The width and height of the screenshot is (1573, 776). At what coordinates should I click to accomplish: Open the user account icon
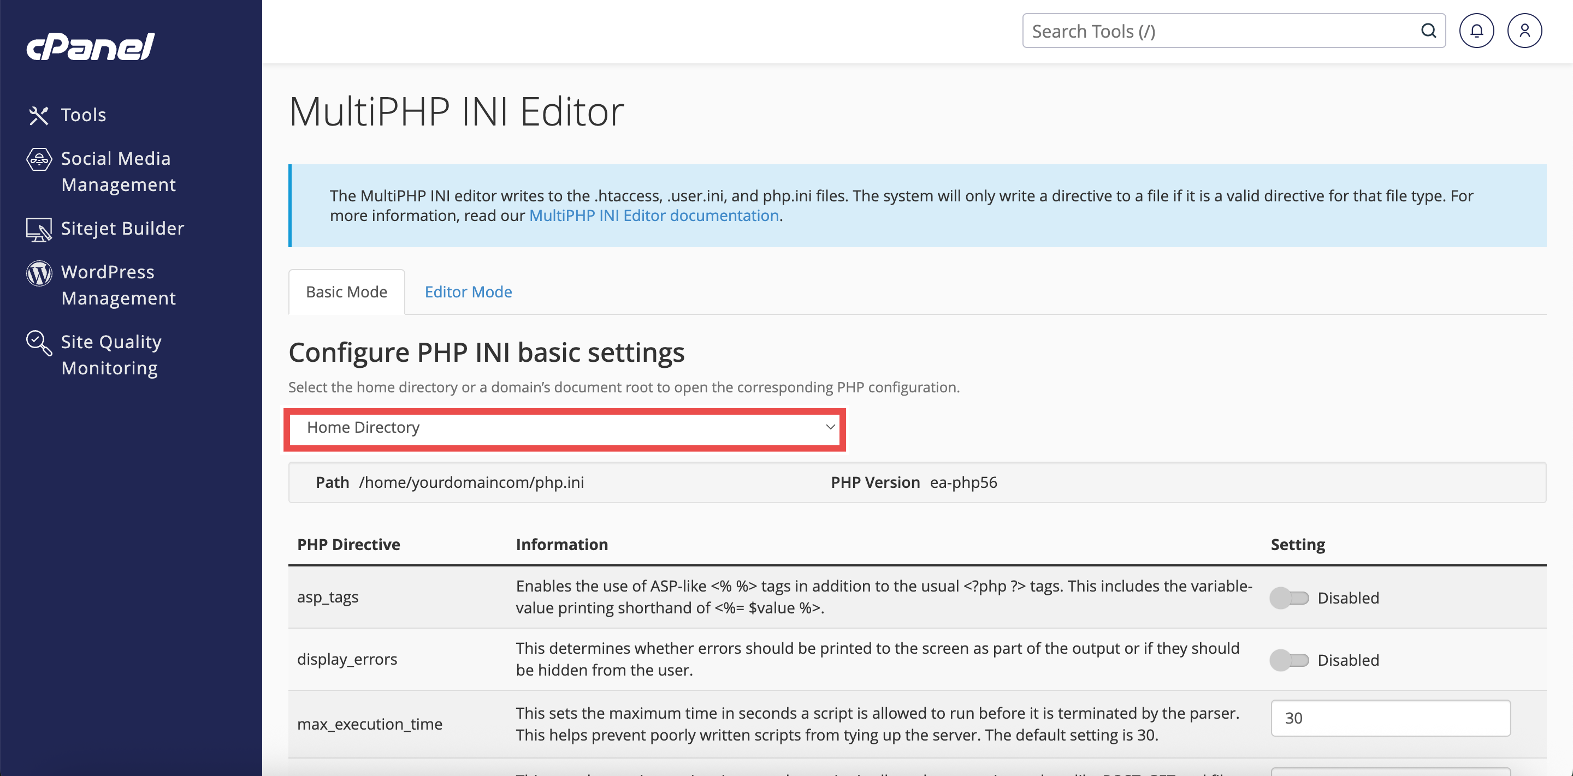point(1525,30)
